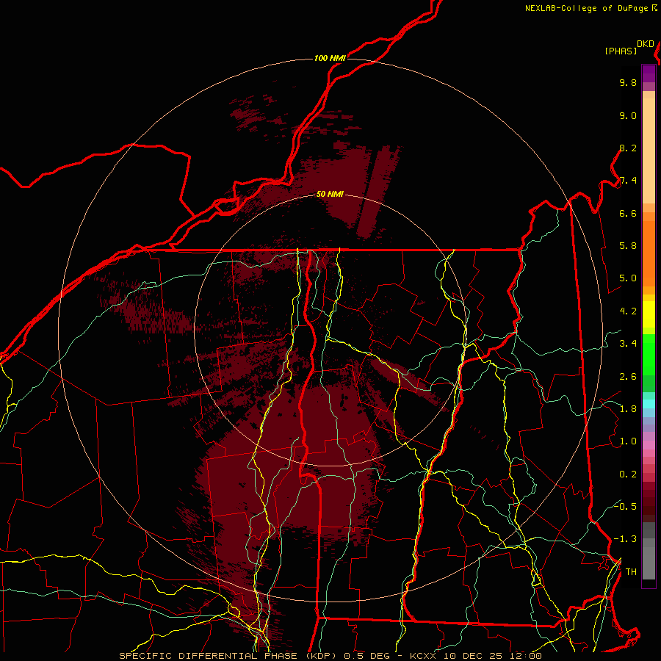Click the 0.2 value on color scale
Image resolution: width=661 pixels, height=661 pixels.
tap(628, 474)
